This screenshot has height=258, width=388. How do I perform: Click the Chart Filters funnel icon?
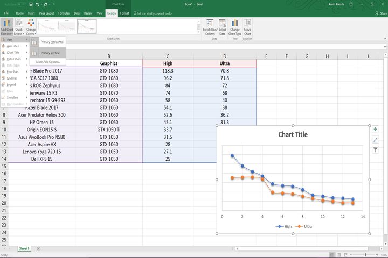click(376, 149)
